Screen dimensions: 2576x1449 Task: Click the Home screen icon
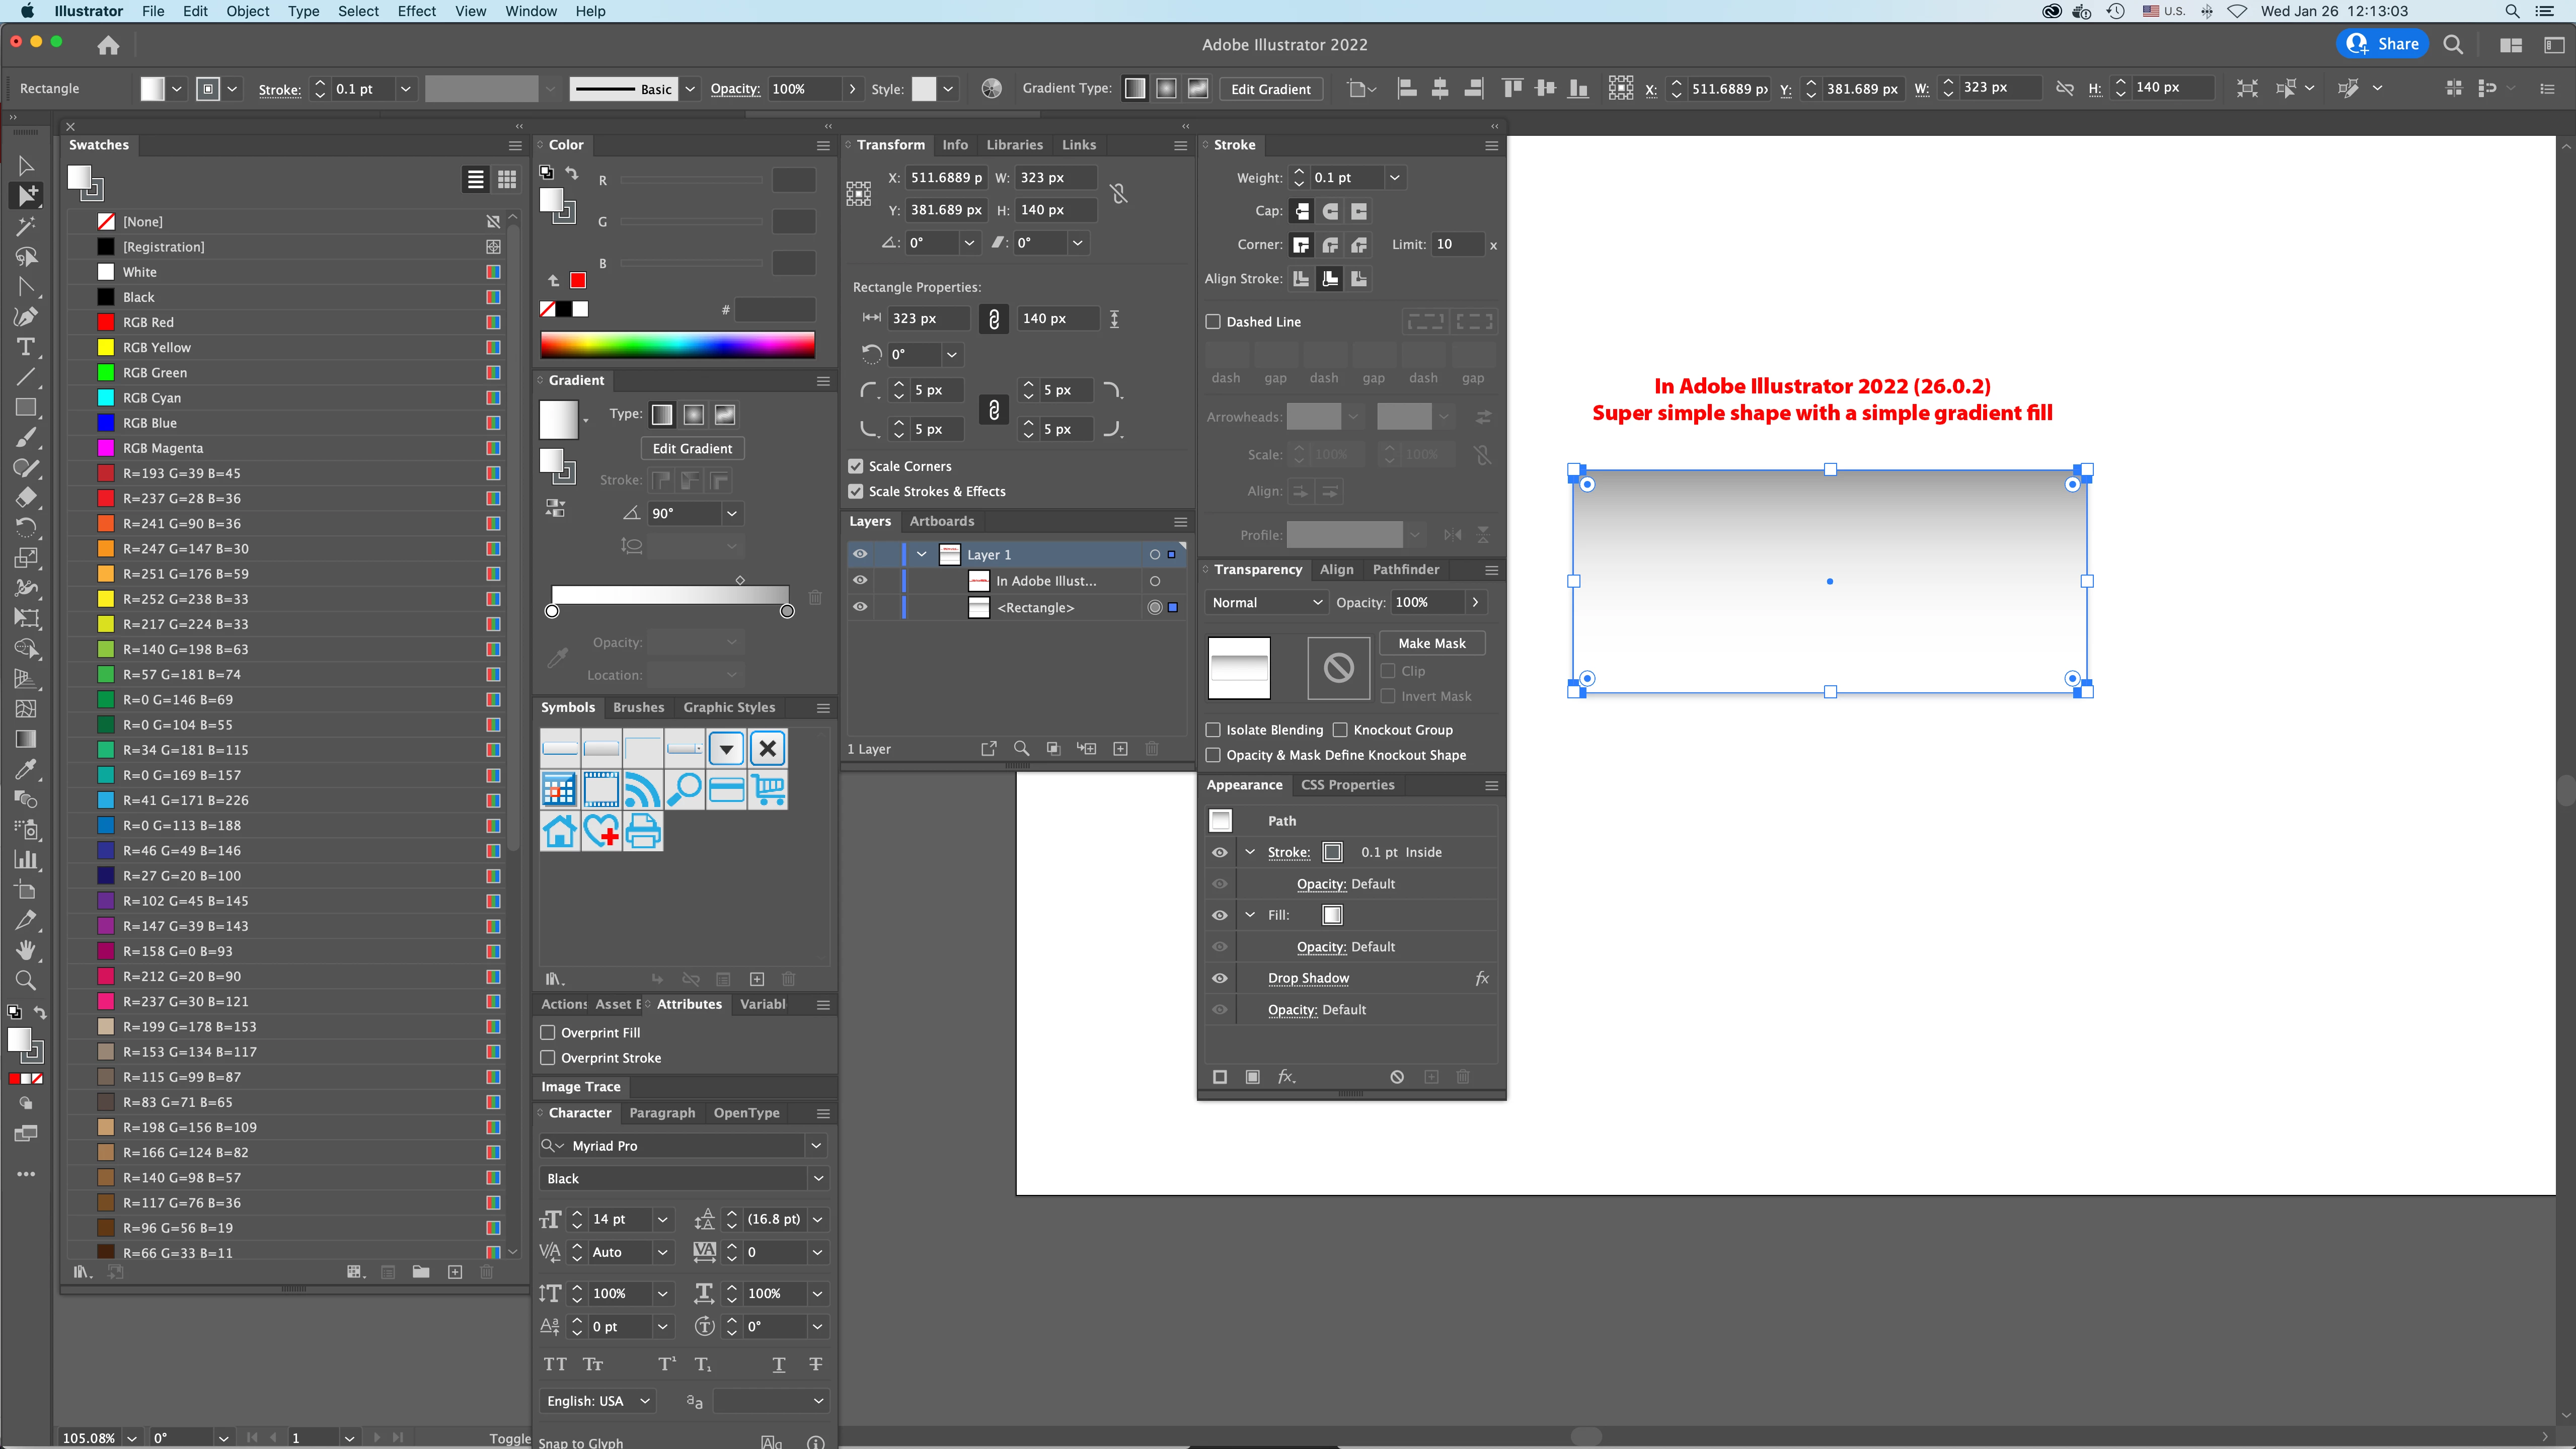click(x=108, y=45)
